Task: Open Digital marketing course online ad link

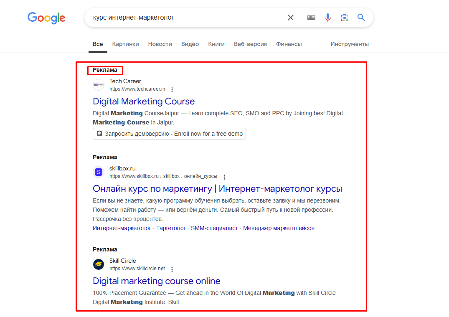Action: 156,281
